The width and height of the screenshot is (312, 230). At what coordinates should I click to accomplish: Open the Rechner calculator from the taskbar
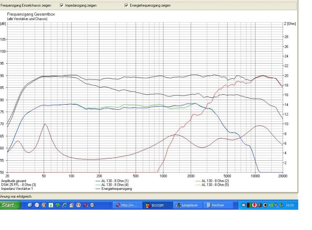click(218, 205)
